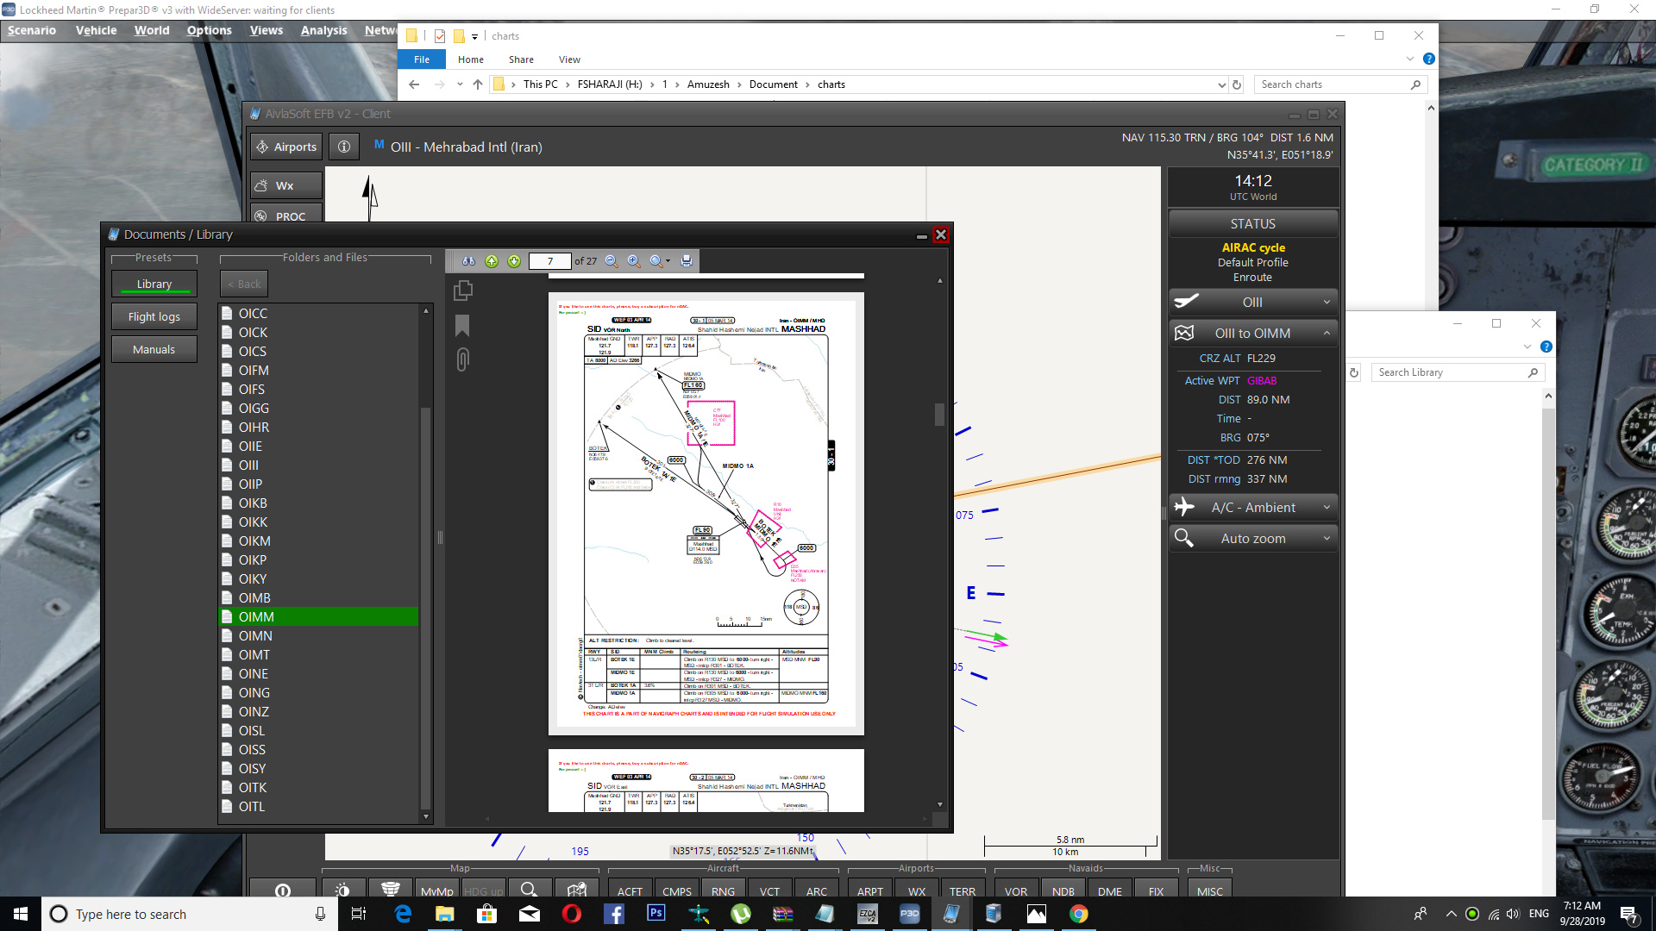Open Google Chrome from the taskbar

[1079, 914]
